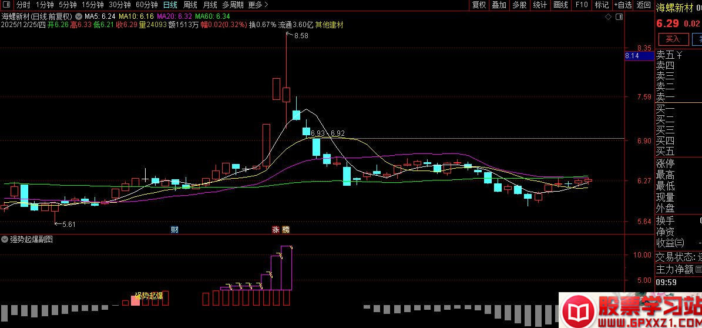This screenshot has width=702, height=328.
Task: Click the red 涨 marker on the chart
Action: click(x=275, y=229)
